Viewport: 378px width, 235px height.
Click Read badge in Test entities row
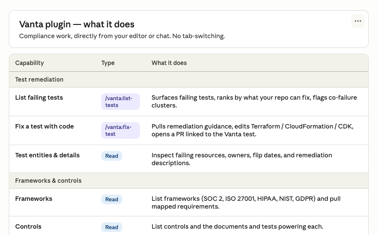pos(111,156)
